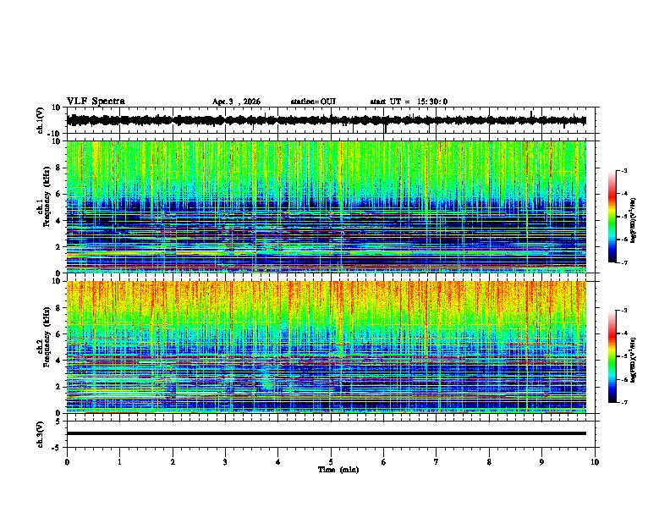
Task: Click the ch.2 color bar "-7" label
Action: (x=624, y=402)
